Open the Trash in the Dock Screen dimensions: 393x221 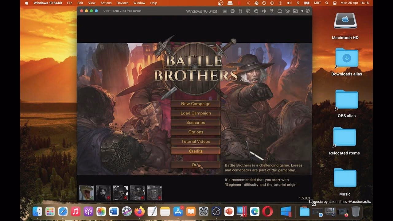356,211
